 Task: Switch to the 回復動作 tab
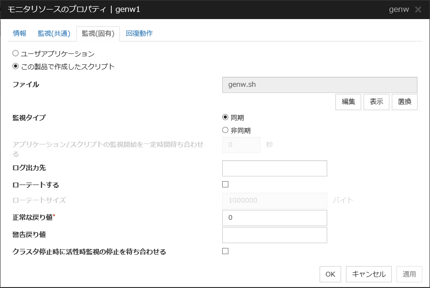(139, 34)
